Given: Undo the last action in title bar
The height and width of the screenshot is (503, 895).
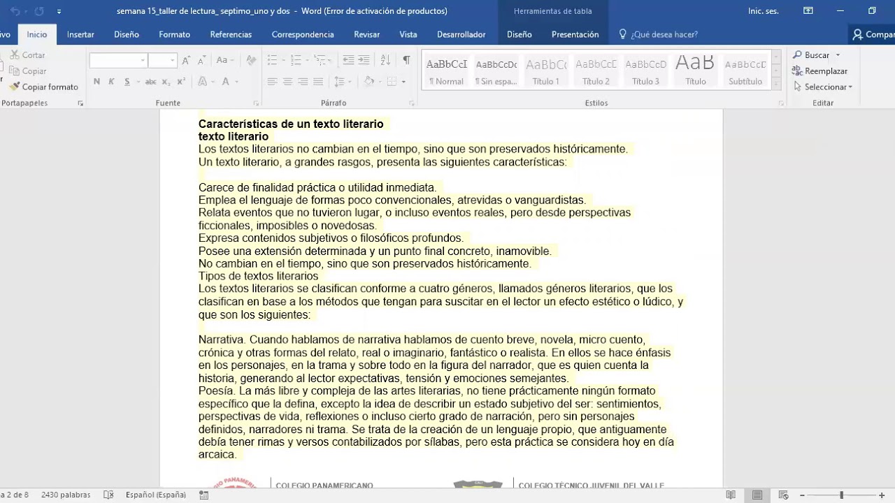Looking at the screenshot, I should [15, 11].
